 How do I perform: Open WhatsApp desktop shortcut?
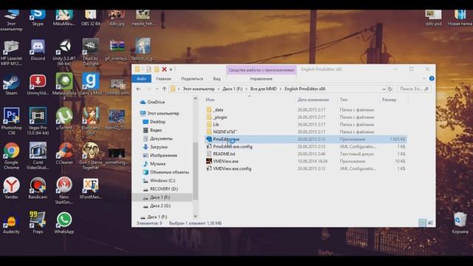(x=64, y=222)
